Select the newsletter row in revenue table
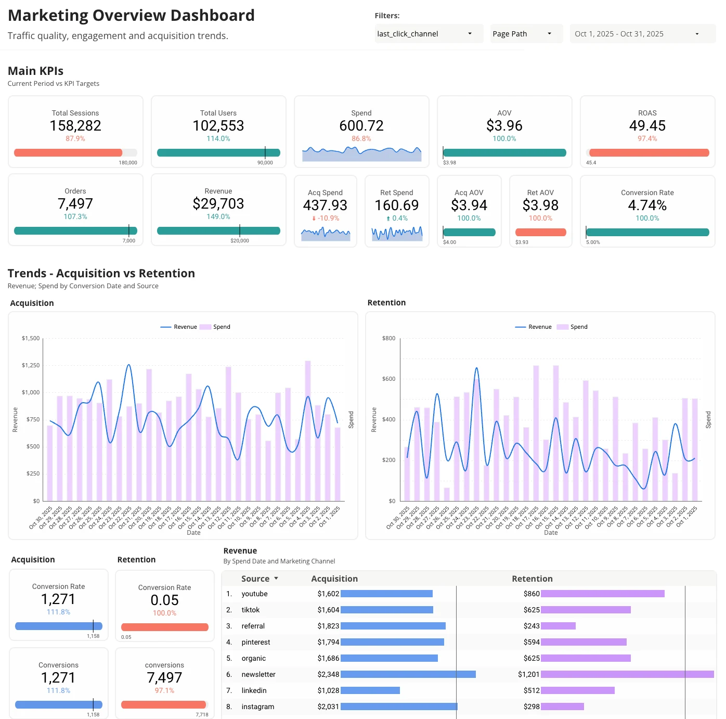The width and height of the screenshot is (726, 719). [469, 674]
